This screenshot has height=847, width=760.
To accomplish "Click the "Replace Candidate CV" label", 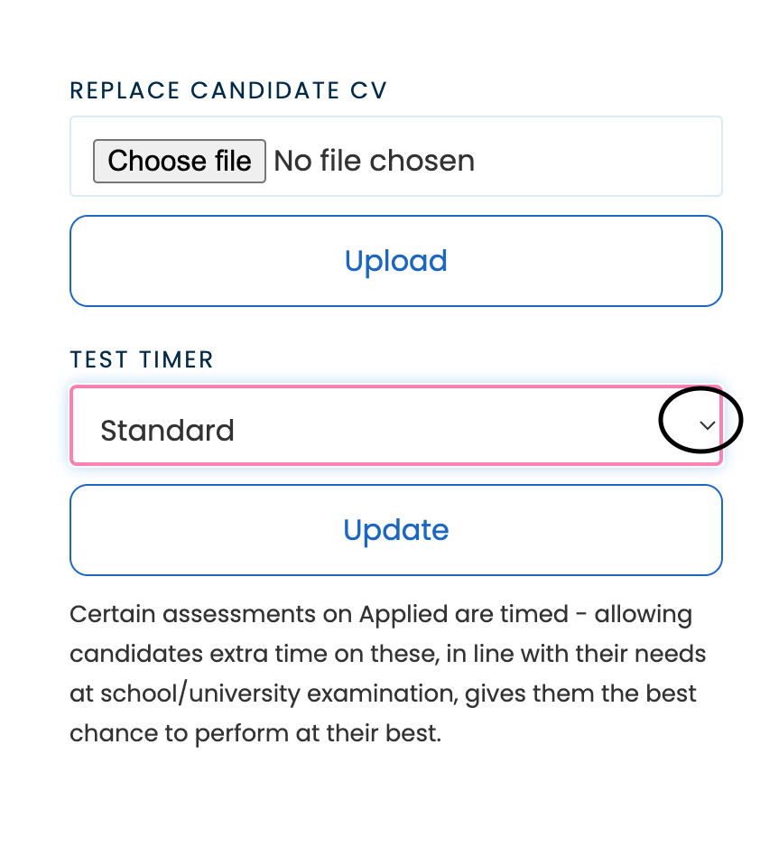I will click(x=228, y=90).
